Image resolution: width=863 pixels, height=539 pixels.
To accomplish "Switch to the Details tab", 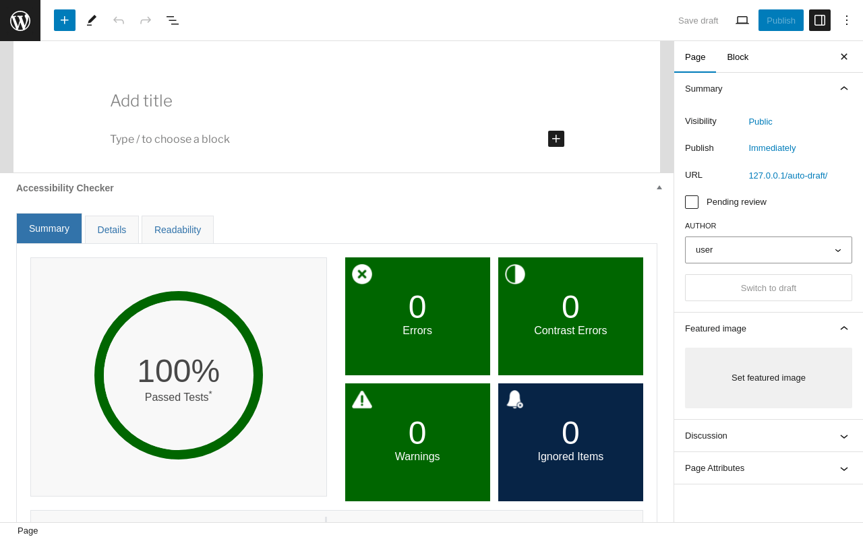I will point(112,230).
